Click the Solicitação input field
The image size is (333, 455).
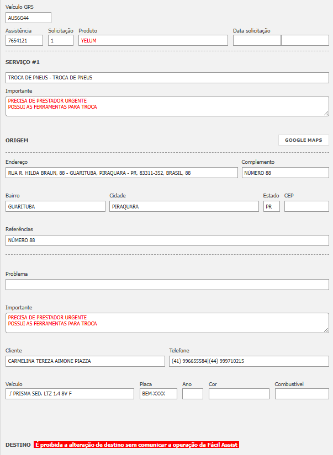[x=61, y=40]
